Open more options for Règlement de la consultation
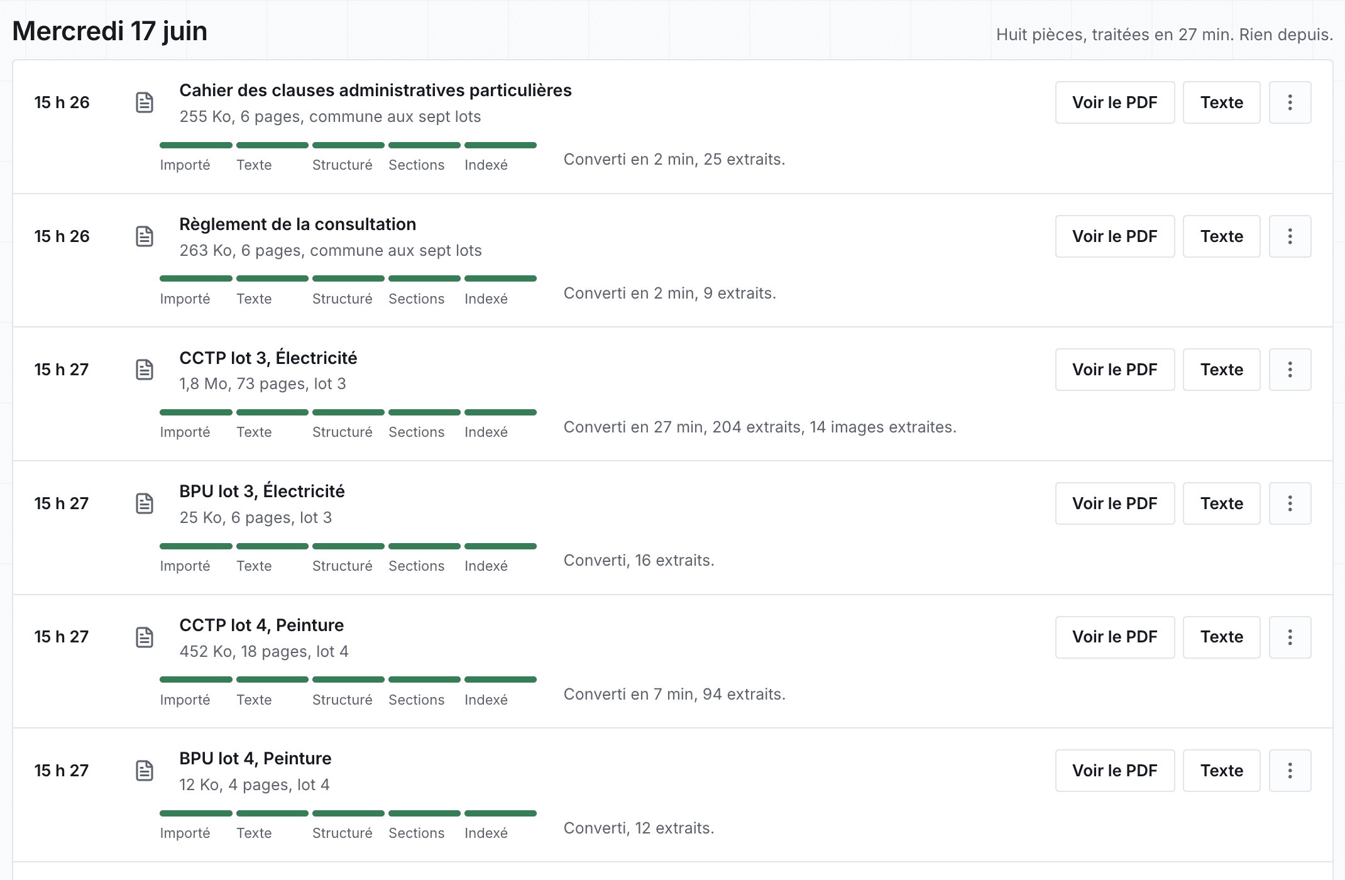Image resolution: width=1345 pixels, height=880 pixels. point(1290,236)
